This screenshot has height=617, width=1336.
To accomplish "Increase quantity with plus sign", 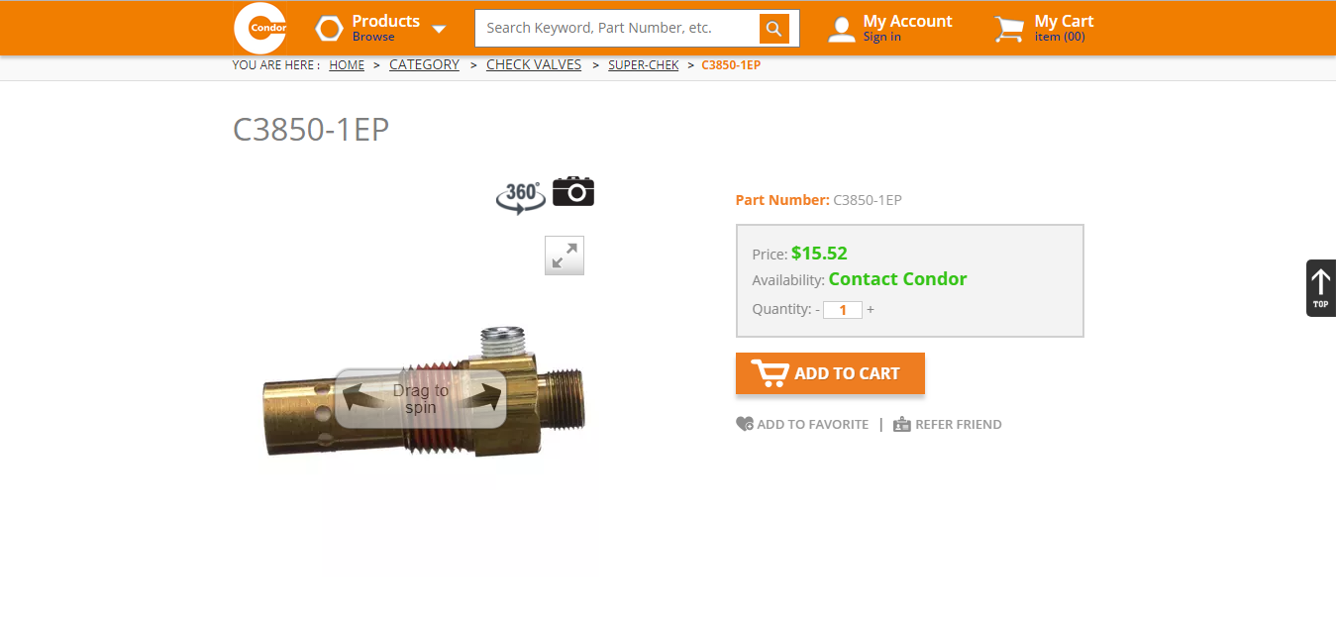I will [871, 310].
